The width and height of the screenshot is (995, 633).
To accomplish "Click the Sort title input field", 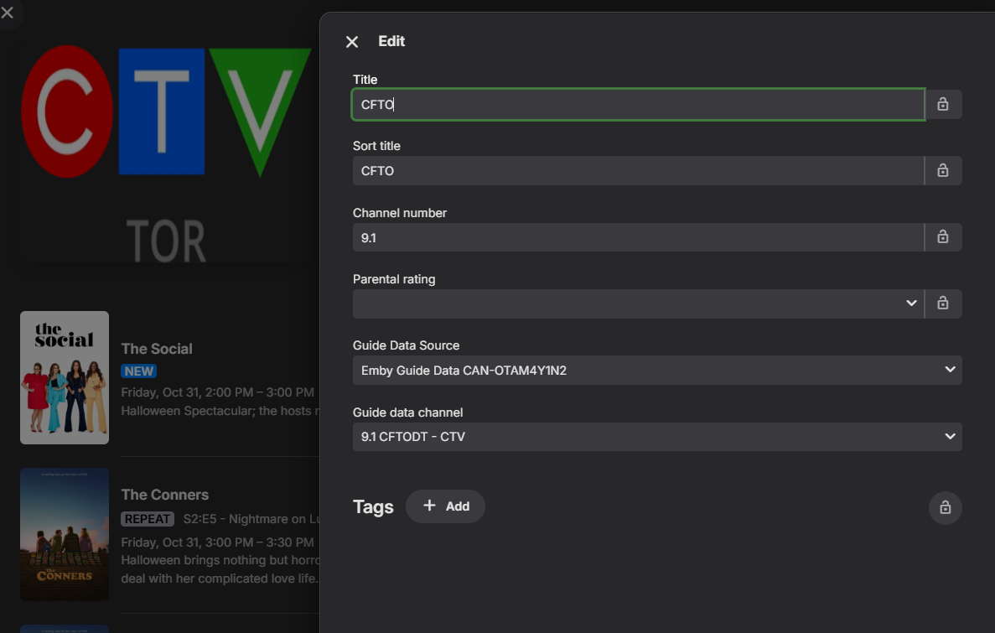I will pyautogui.click(x=638, y=171).
